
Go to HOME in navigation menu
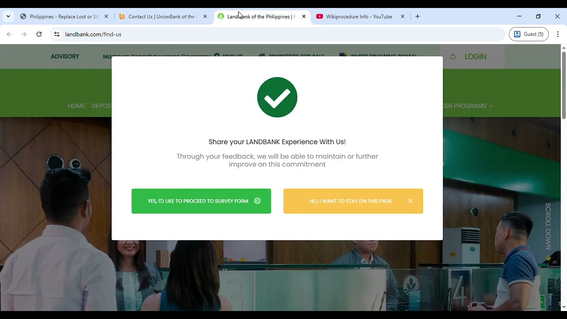coord(76,106)
